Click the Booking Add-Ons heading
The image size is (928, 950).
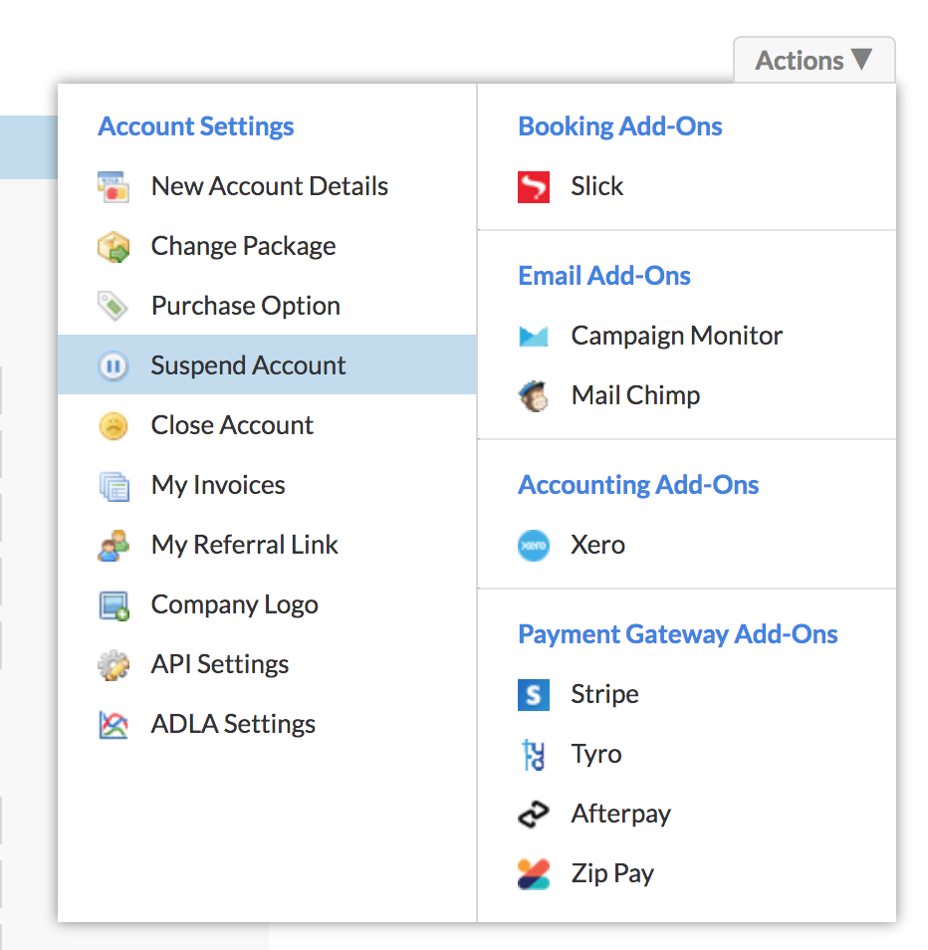[620, 126]
